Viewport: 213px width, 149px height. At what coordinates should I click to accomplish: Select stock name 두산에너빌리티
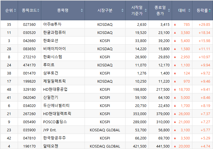tap(56, 106)
